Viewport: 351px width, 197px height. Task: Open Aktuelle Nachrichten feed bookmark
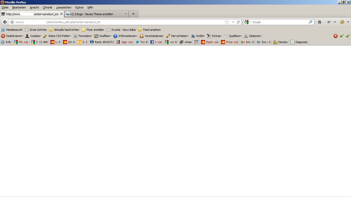tap(64, 30)
